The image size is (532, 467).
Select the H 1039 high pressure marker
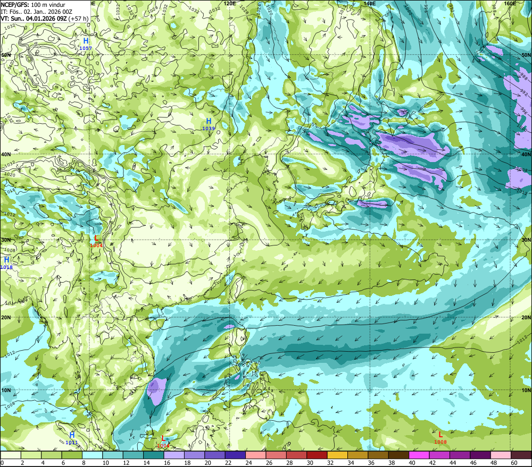[x=209, y=124]
